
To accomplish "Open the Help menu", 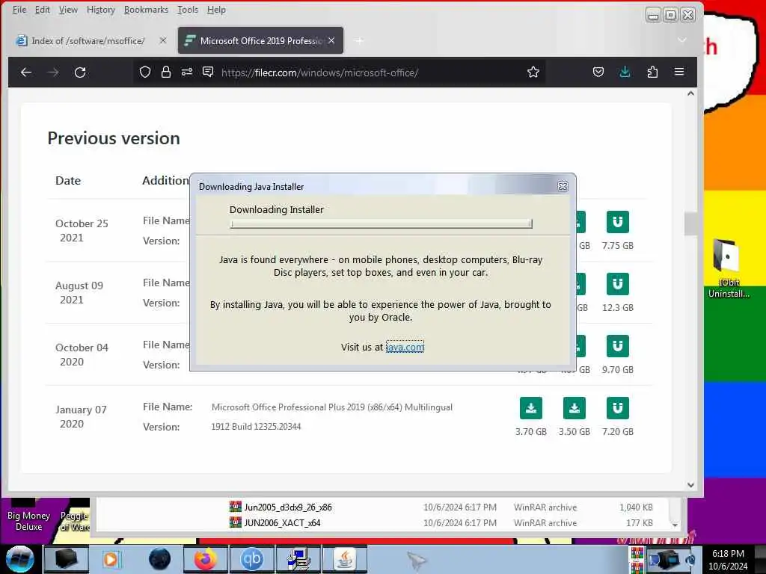I will tap(216, 10).
